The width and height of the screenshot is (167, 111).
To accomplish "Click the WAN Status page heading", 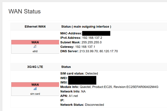I will (x=25, y=11).
